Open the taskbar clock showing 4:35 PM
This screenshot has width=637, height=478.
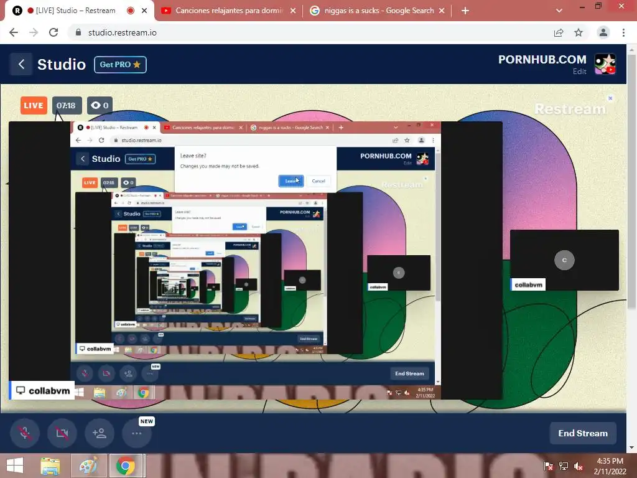click(x=610, y=466)
